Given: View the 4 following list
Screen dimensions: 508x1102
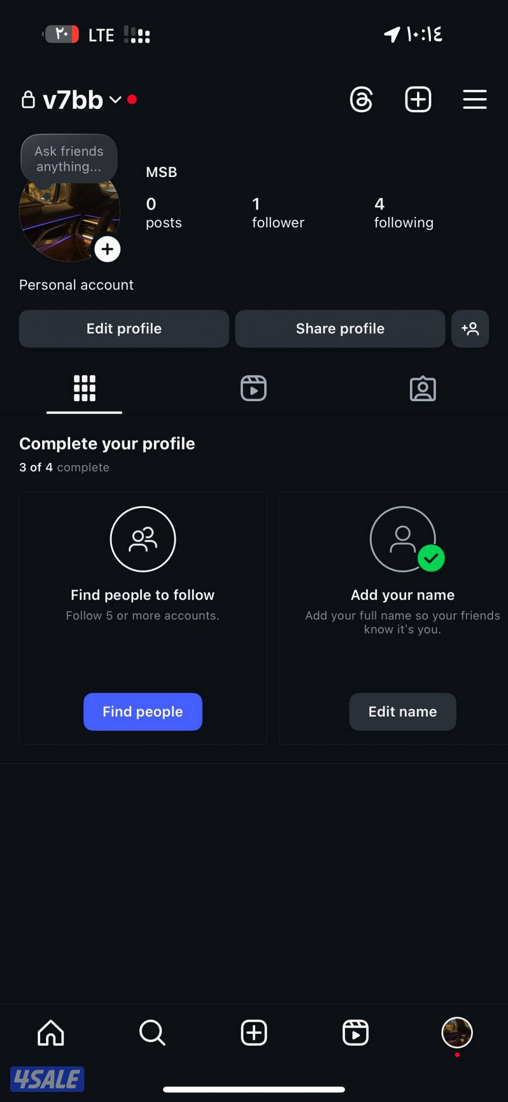Looking at the screenshot, I should [x=404, y=213].
